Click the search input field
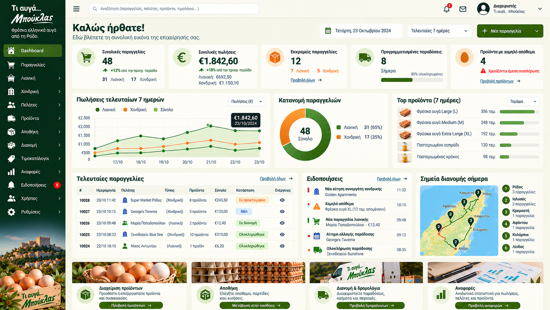The height and width of the screenshot is (310, 550). (174, 9)
